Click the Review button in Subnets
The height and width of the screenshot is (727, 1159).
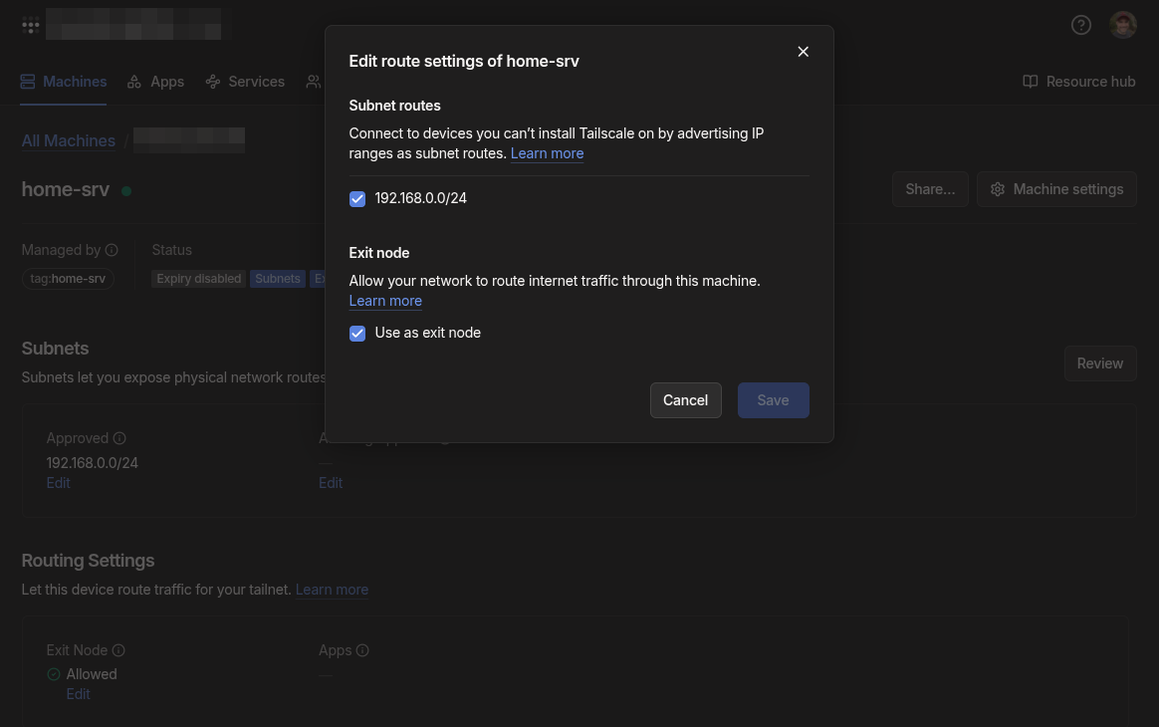1100,363
